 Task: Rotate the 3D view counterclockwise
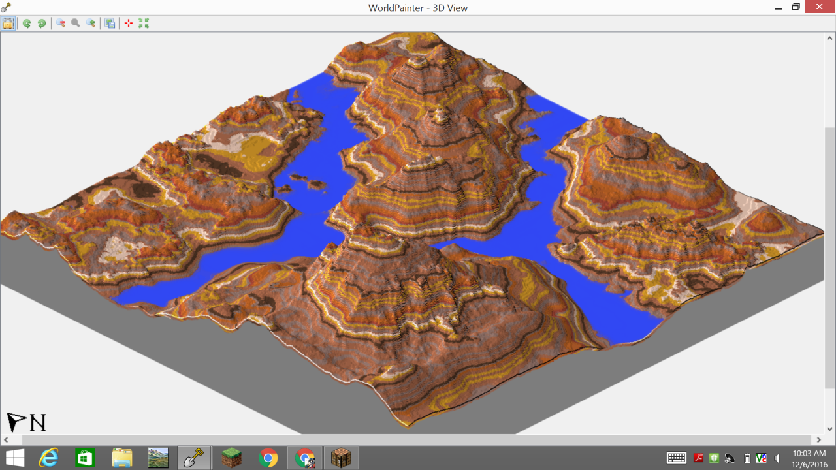coord(27,23)
